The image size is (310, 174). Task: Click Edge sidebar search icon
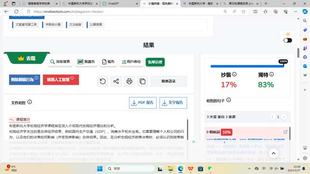click(x=305, y=21)
